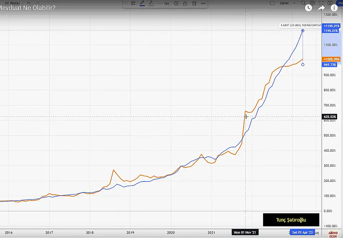This screenshot has height=238, width=343.
Task: Click the 700.00% price axis label
Action: (x=330, y=105)
